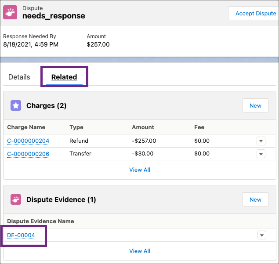Switch to the Details tab
The height and width of the screenshot is (264, 279).
(19, 77)
